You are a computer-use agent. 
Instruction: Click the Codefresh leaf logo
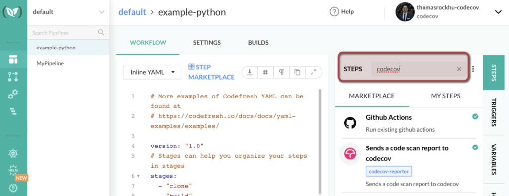(x=12, y=12)
